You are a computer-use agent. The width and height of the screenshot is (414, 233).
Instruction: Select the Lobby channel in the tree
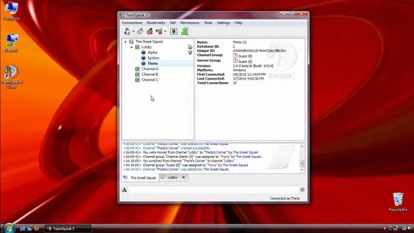(x=146, y=47)
